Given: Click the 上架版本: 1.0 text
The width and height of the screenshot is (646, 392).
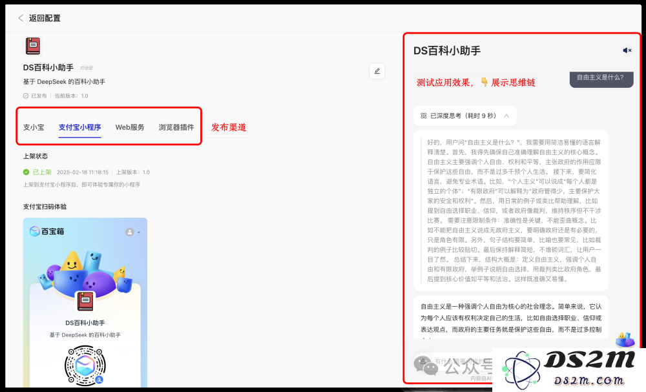Looking at the screenshot, I should (x=132, y=172).
